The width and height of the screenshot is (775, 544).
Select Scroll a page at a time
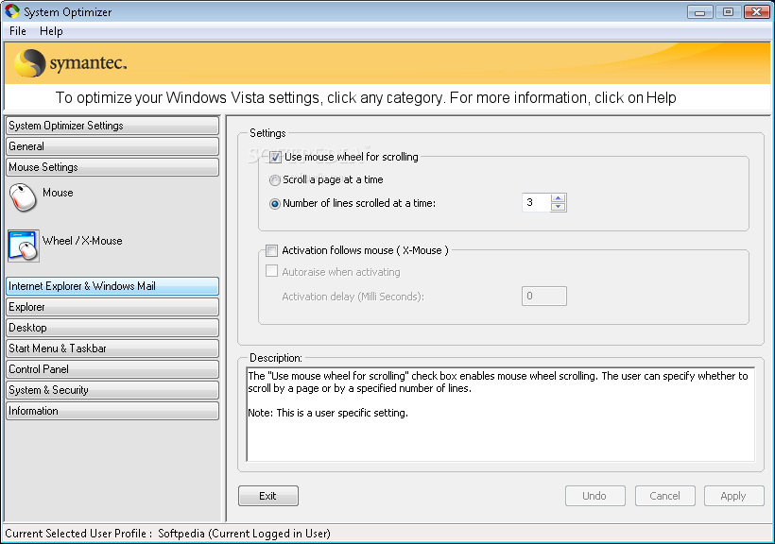[x=274, y=180]
